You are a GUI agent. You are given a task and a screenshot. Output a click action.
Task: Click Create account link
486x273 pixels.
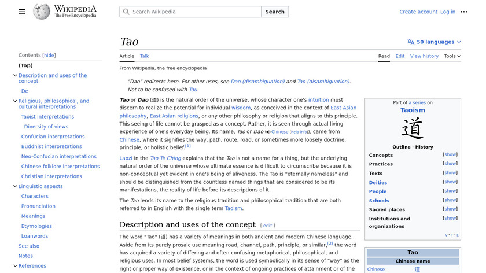pos(418,12)
